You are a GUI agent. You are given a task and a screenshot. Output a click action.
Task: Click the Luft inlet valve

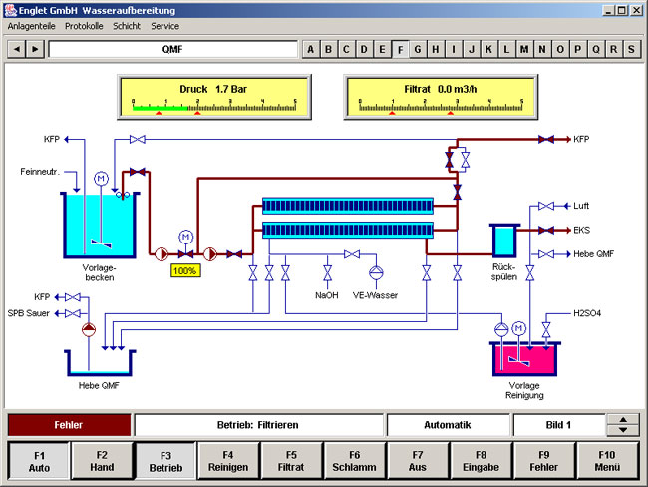[x=545, y=206]
